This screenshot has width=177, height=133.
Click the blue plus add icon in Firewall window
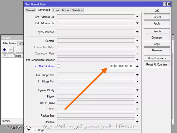(5, 50)
